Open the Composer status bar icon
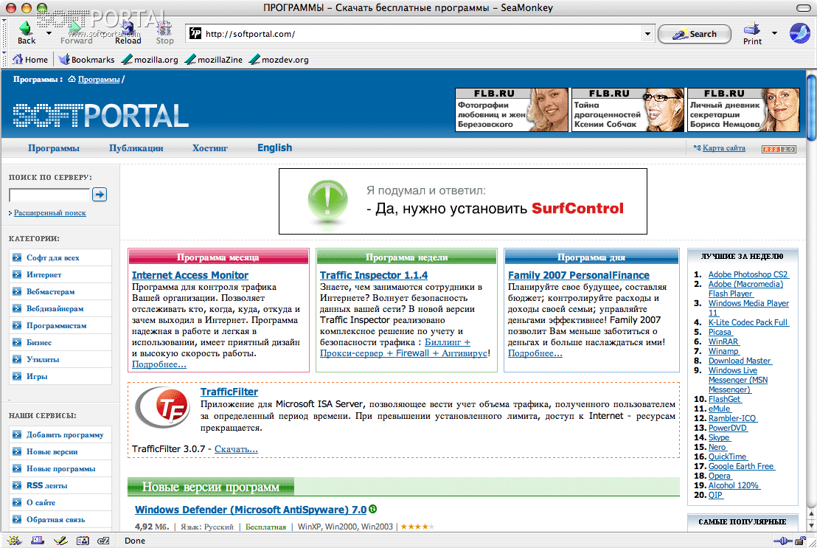The image size is (817, 548). [60, 541]
